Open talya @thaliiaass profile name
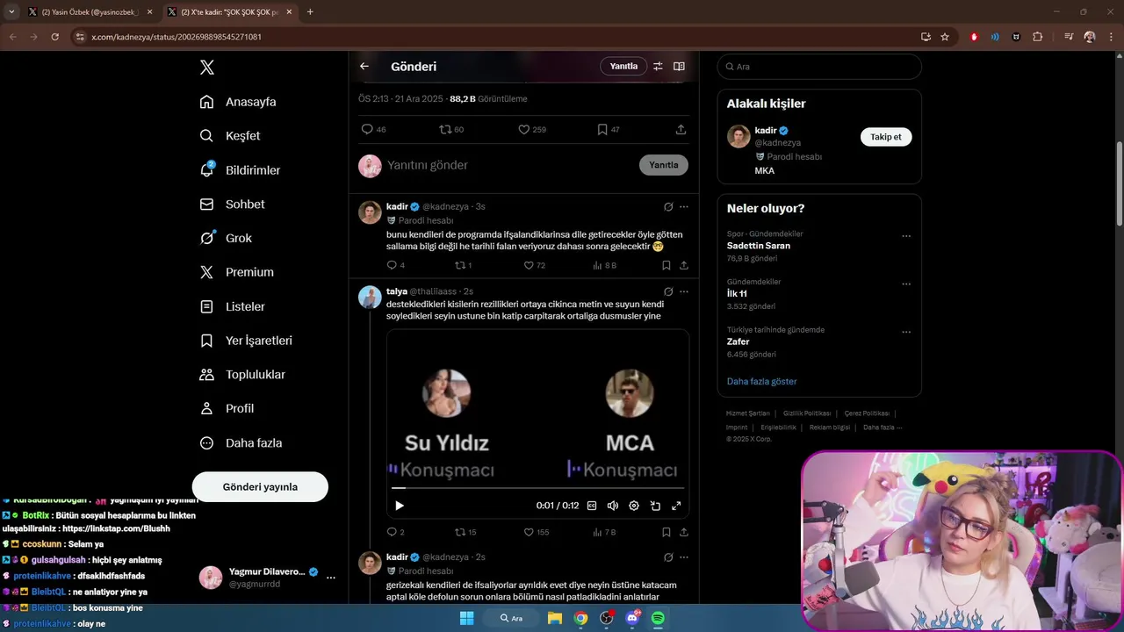Image resolution: width=1124 pixels, height=632 pixels. (x=397, y=291)
